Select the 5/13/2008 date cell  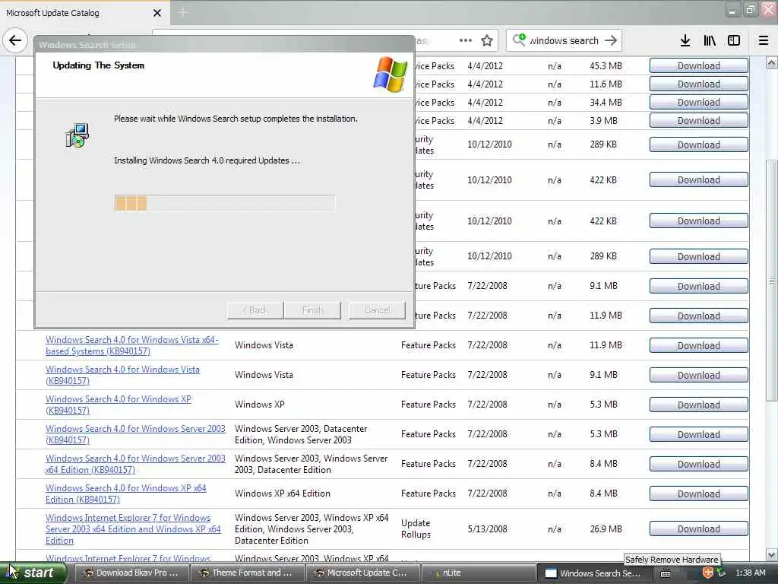tap(487, 529)
